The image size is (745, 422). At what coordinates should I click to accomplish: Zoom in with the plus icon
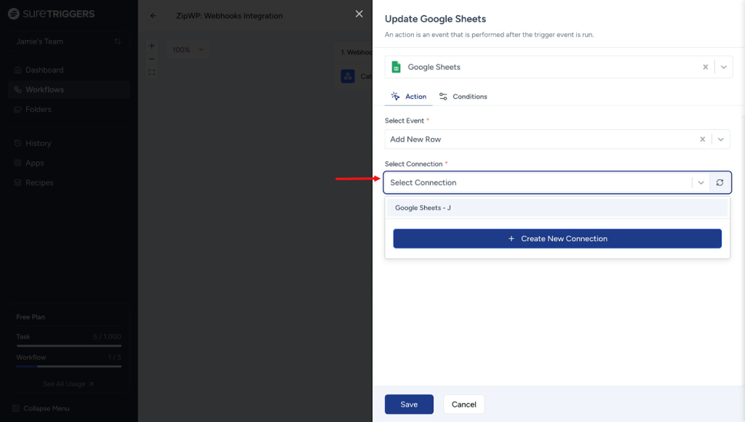tap(151, 46)
